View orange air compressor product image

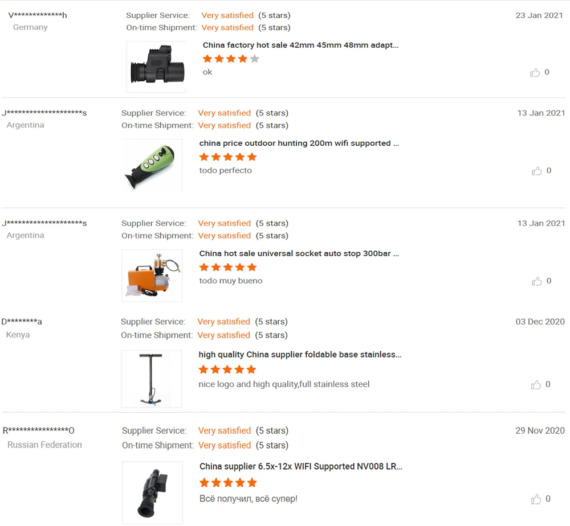pyautogui.click(x=152, y=276)
